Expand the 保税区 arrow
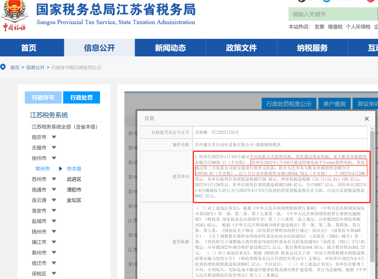Screen dimensions: 378x279 click(x=54, y=273)
